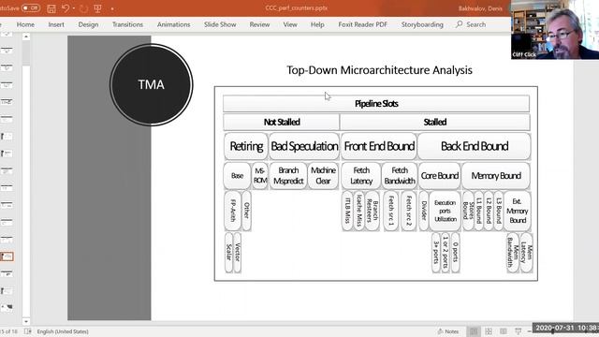Click the MS-ROM box

coord(260,176)
